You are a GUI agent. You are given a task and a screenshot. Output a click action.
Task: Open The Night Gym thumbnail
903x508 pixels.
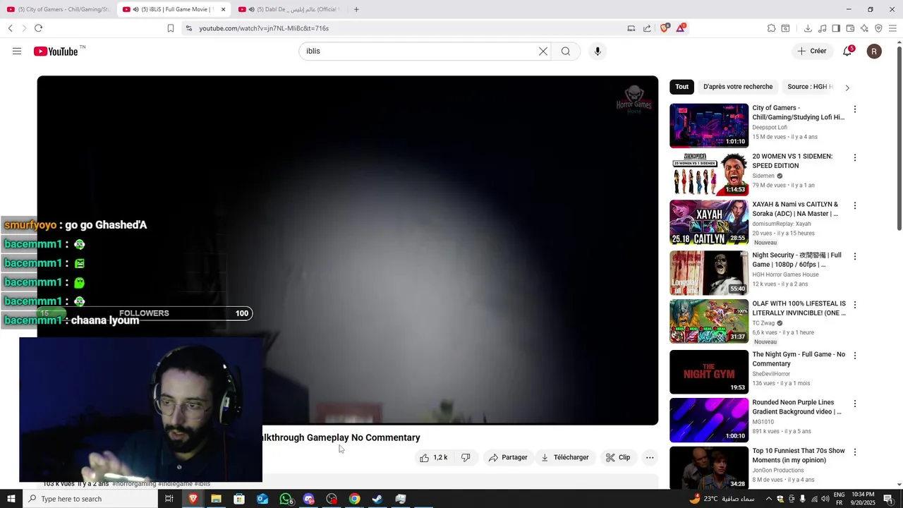[709, 372]
